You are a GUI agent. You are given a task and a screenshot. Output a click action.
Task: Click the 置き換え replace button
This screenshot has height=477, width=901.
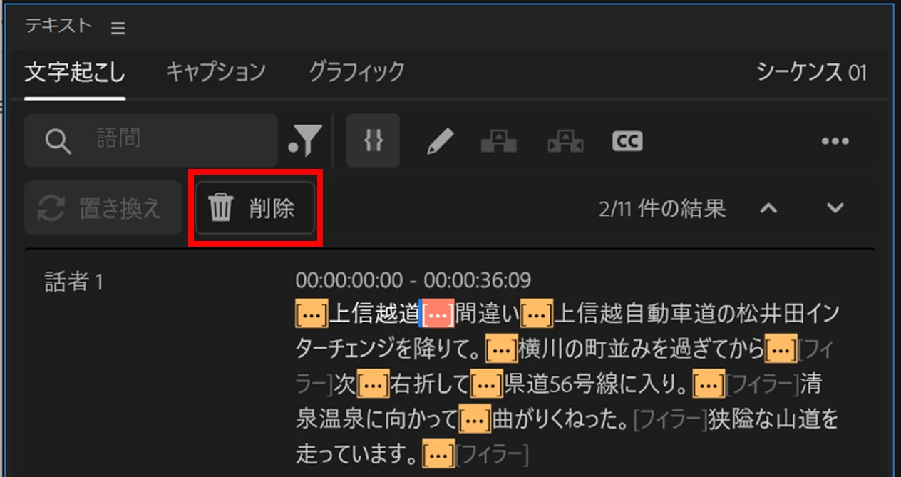click(103, 208)
